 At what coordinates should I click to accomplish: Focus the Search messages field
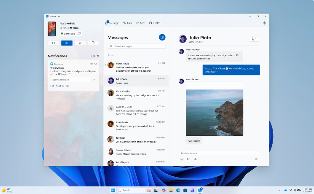[137, 46]
